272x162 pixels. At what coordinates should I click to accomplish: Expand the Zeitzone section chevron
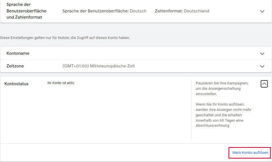[262, 66]
